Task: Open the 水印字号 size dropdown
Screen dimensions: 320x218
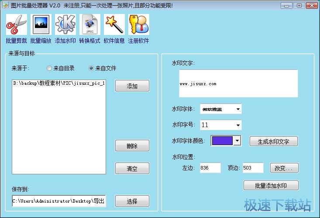Action: [x=221, y=125]
